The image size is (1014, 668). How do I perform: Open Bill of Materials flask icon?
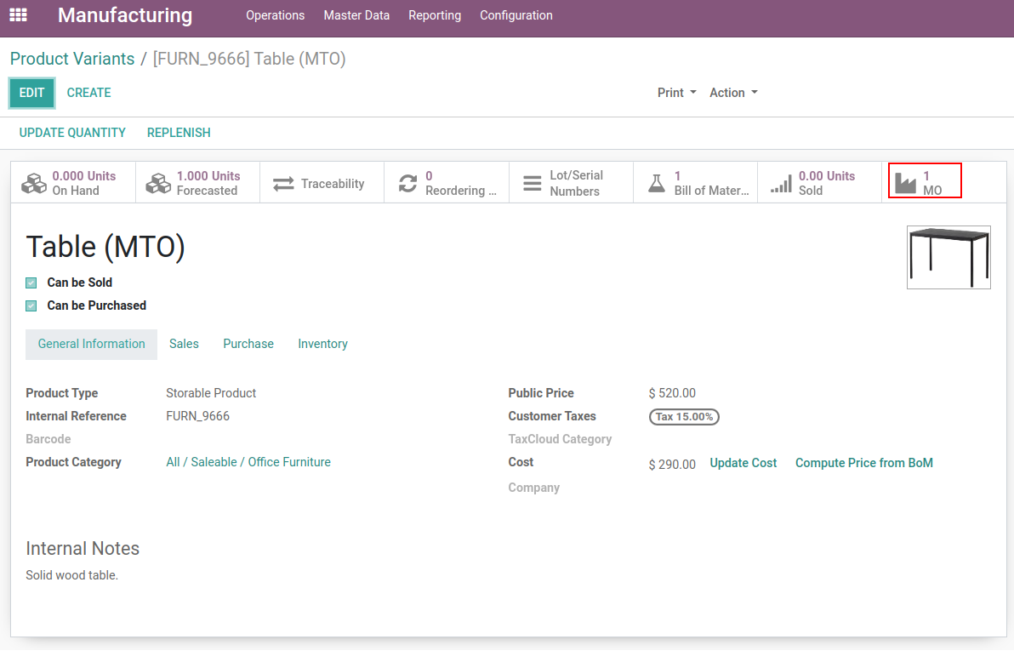coord(656,184)
